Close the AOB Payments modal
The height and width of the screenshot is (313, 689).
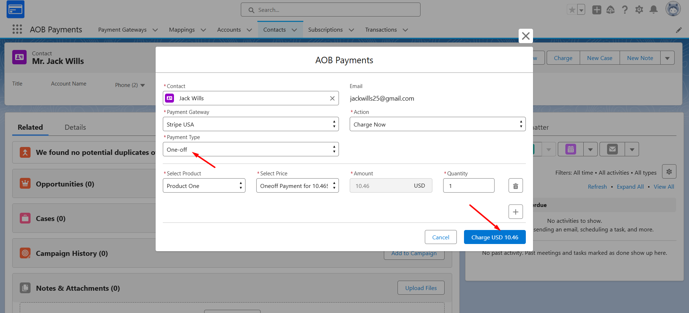pos(526,36)
